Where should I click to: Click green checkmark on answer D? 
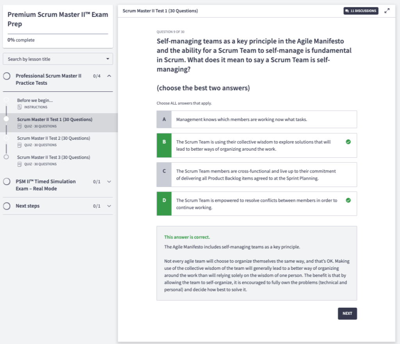click(x=348, y=200)
